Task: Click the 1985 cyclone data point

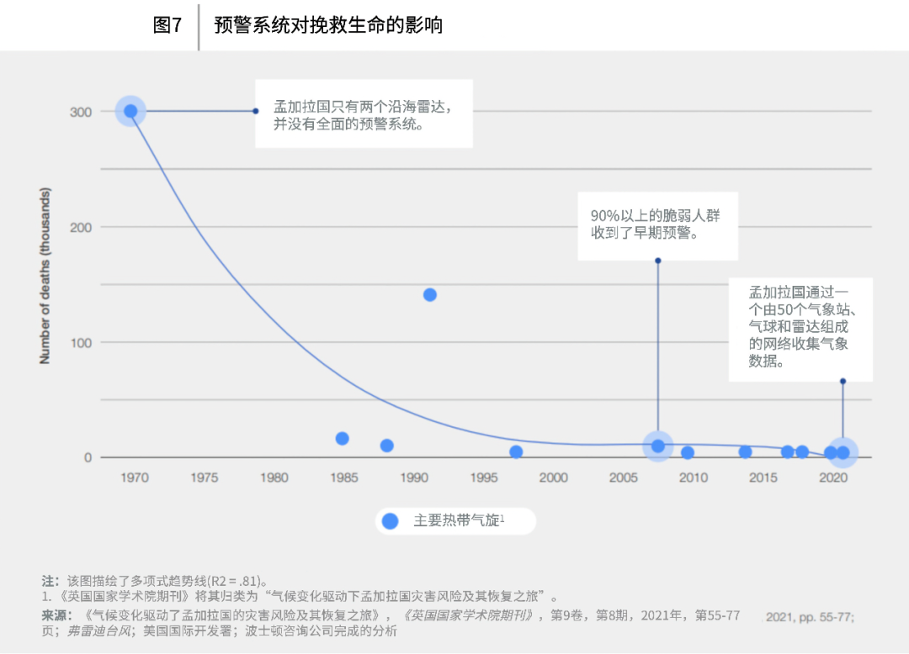Action: pos(342,438)
